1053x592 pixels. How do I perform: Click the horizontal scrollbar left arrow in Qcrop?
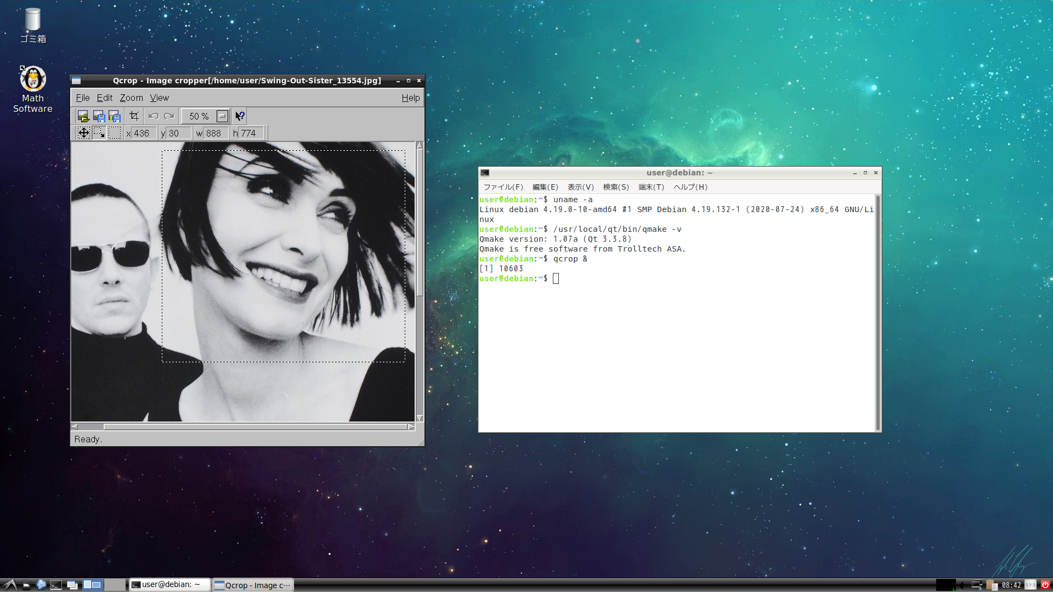click(75, 426)
